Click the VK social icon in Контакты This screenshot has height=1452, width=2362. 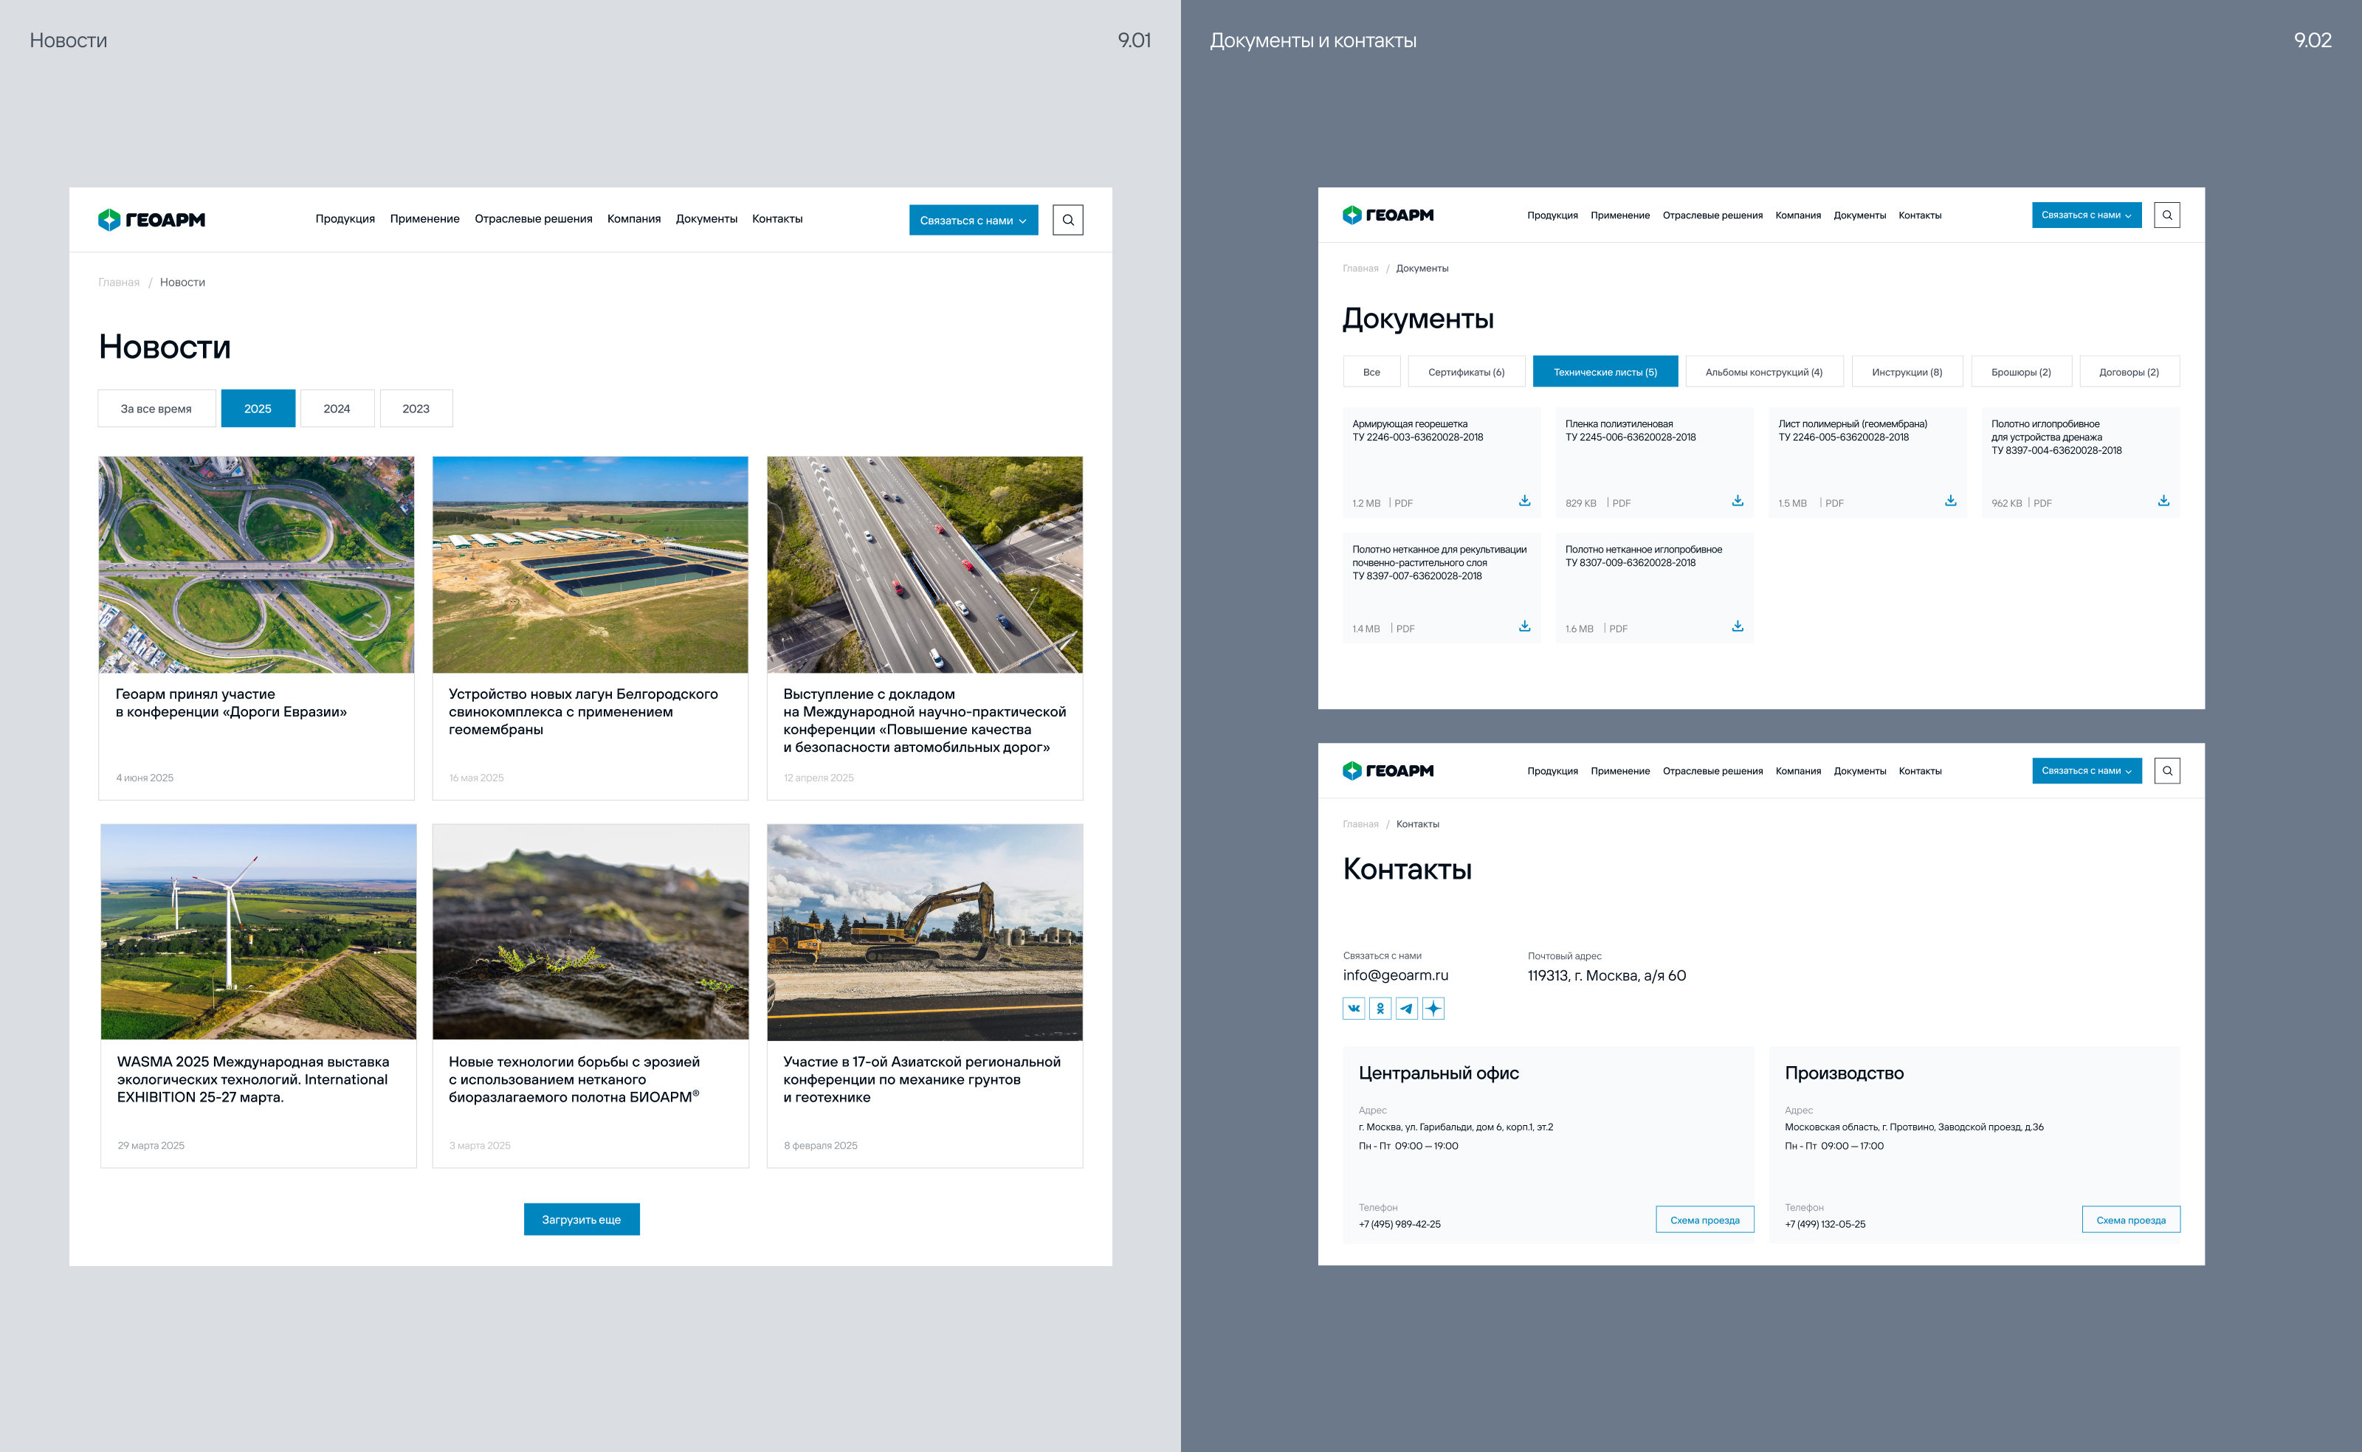(x=1354, y=1009)
